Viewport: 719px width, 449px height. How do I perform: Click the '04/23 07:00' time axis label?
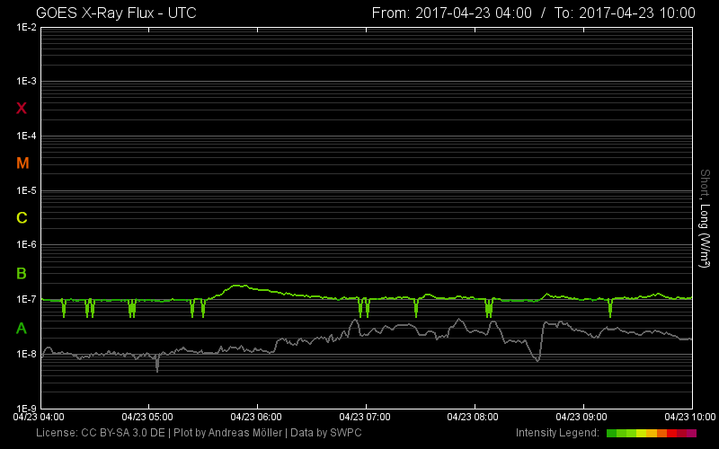365,417
